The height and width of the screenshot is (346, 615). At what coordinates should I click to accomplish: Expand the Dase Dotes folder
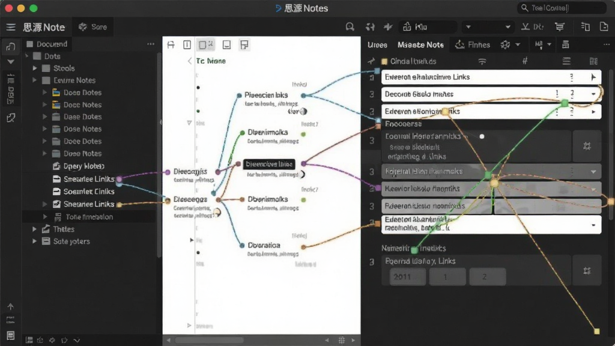pos(44,117)
